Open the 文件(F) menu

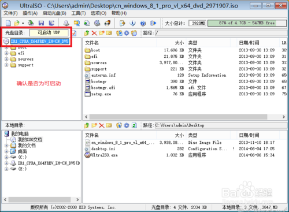pyautogui.click(x=10, y=13)
